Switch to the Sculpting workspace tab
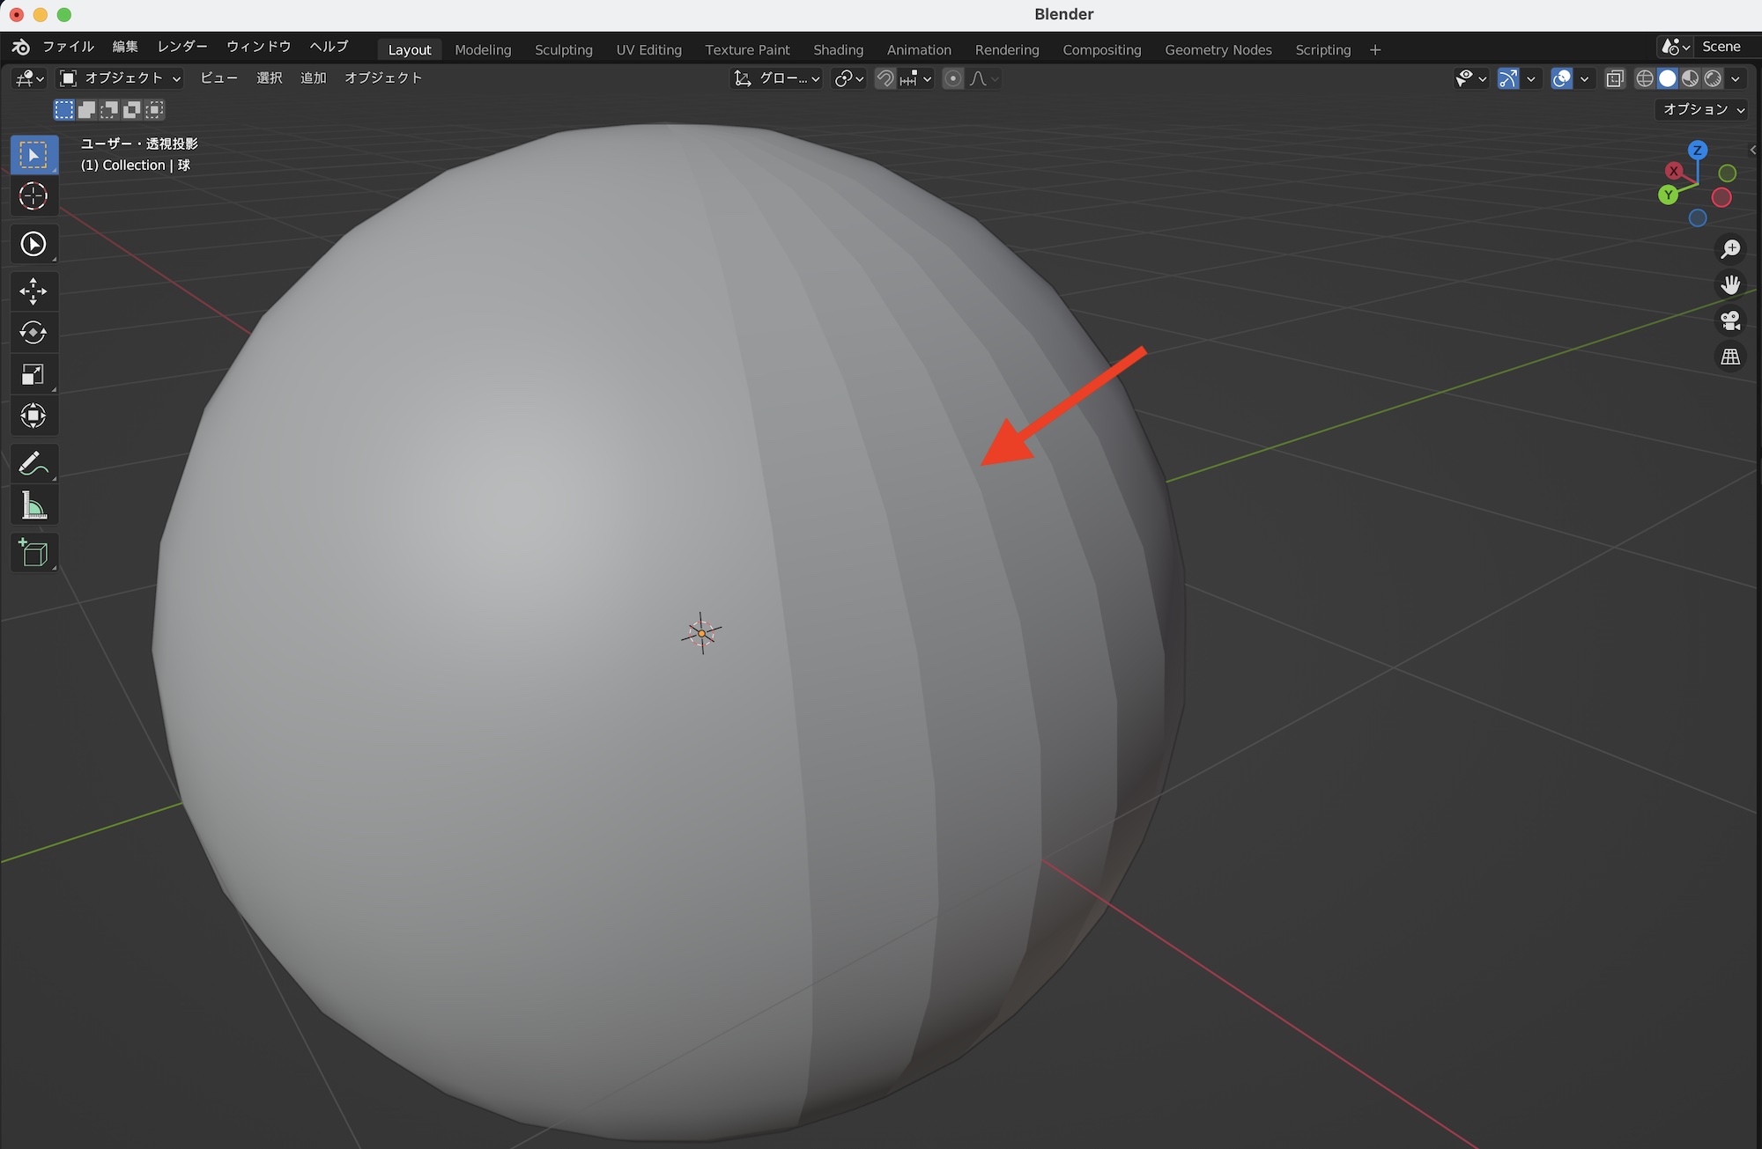Viewport: 1762px width, 1149px height. pyautogui.click(x=563, y=50)
